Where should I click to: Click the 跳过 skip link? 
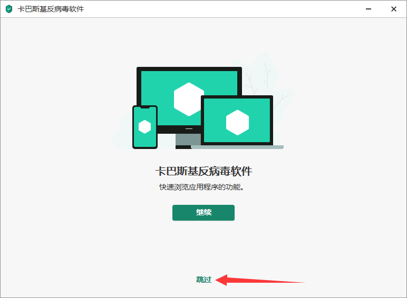pos(203,280)
